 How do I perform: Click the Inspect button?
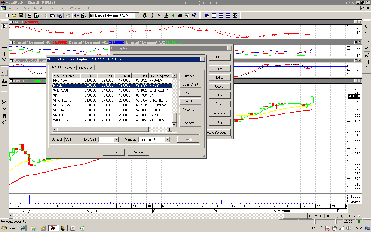[x=190, y=76]
